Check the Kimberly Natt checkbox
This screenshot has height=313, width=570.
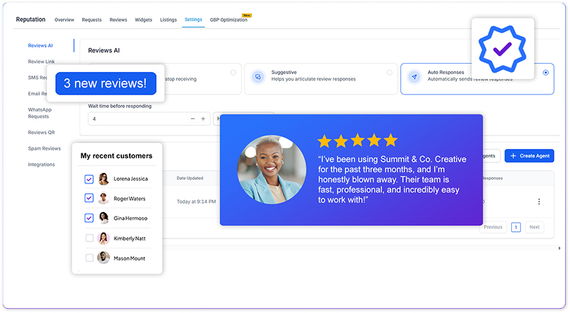[89, 238]
